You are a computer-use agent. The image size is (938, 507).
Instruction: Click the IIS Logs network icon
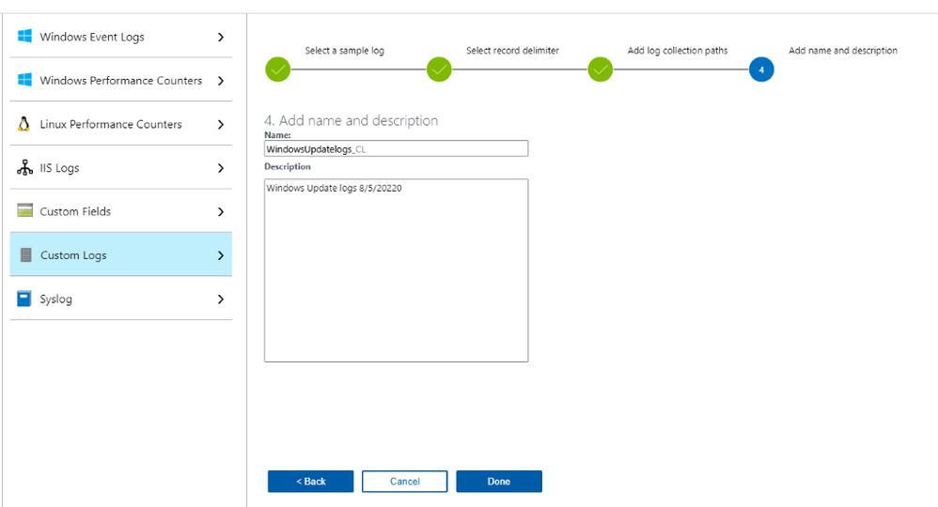click(24, 167)
